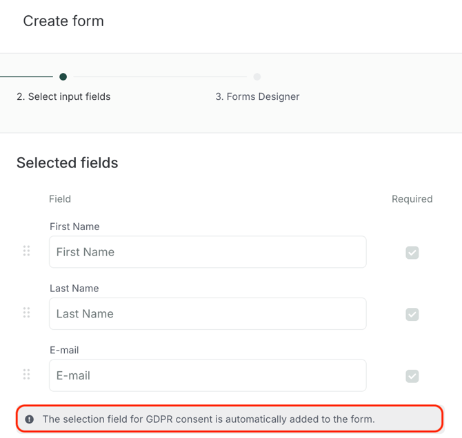Grab the drag handle for Last Name
The width and height of the screenshot is (462, 438).
pyautogui.click(x=27, y=313)
